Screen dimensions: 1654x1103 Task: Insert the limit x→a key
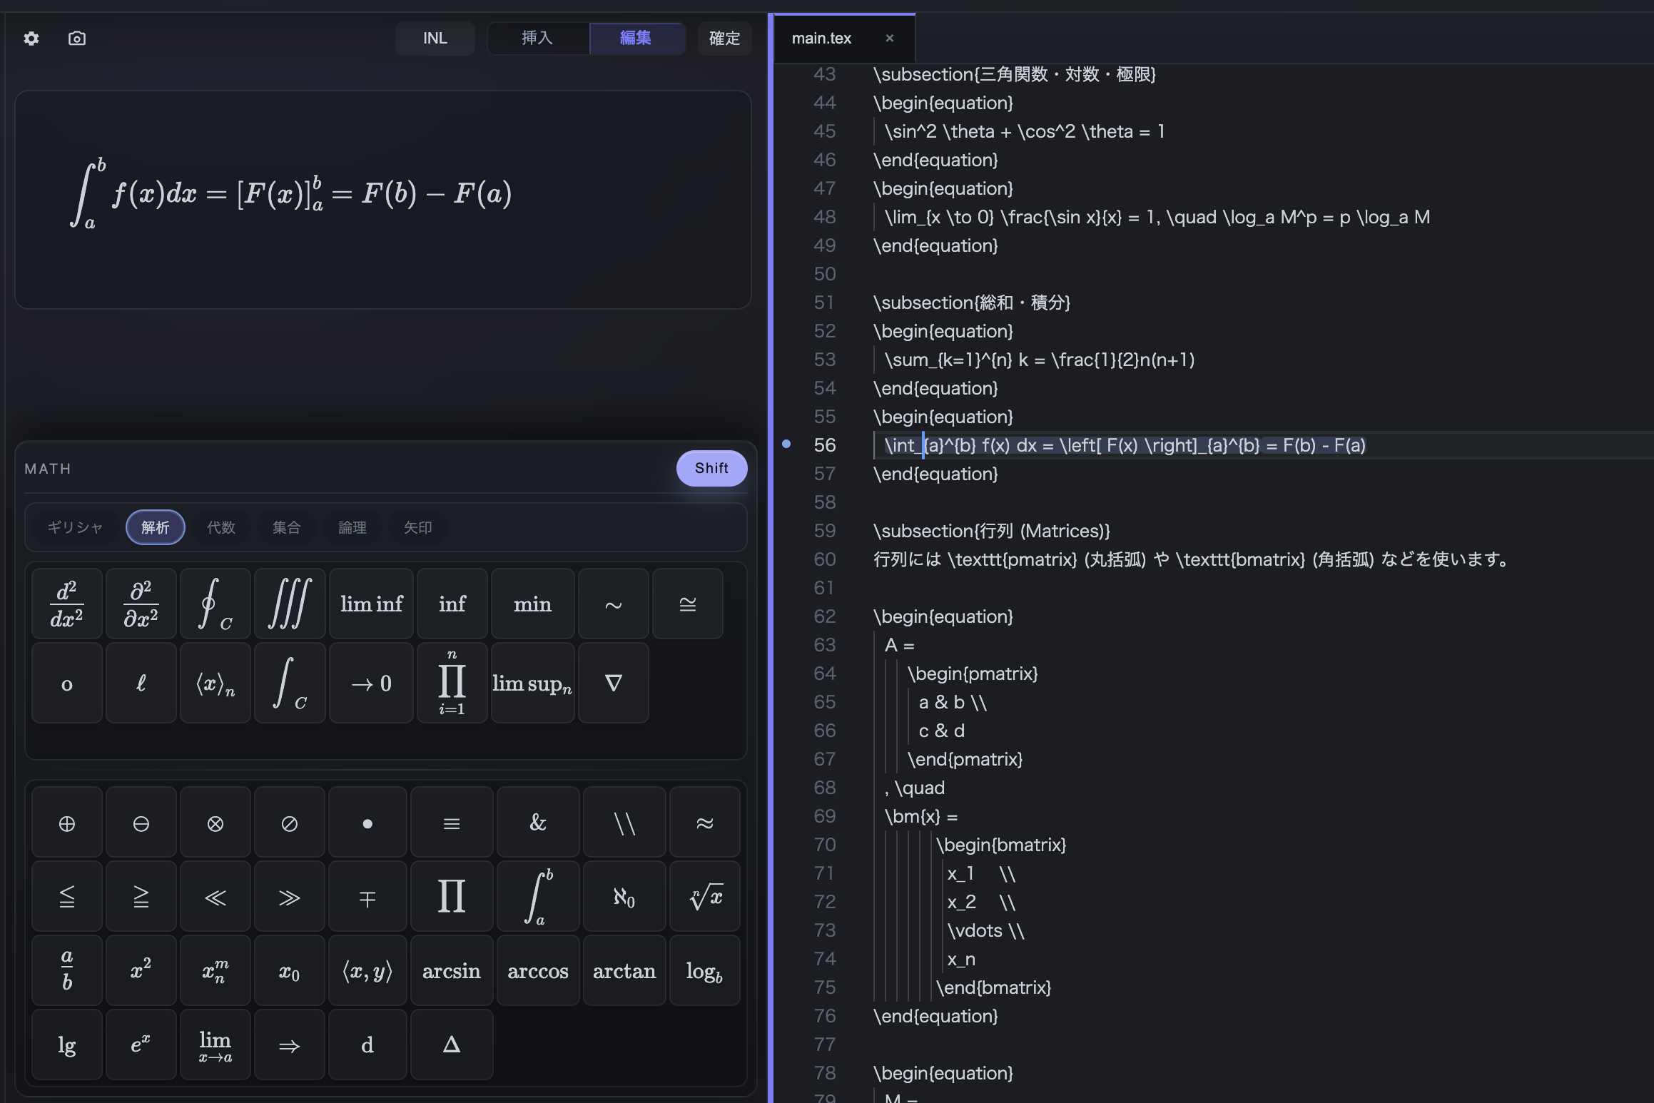215,1044
